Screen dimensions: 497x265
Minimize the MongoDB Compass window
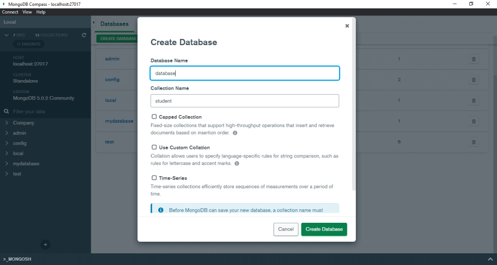(x=455, y=4)
